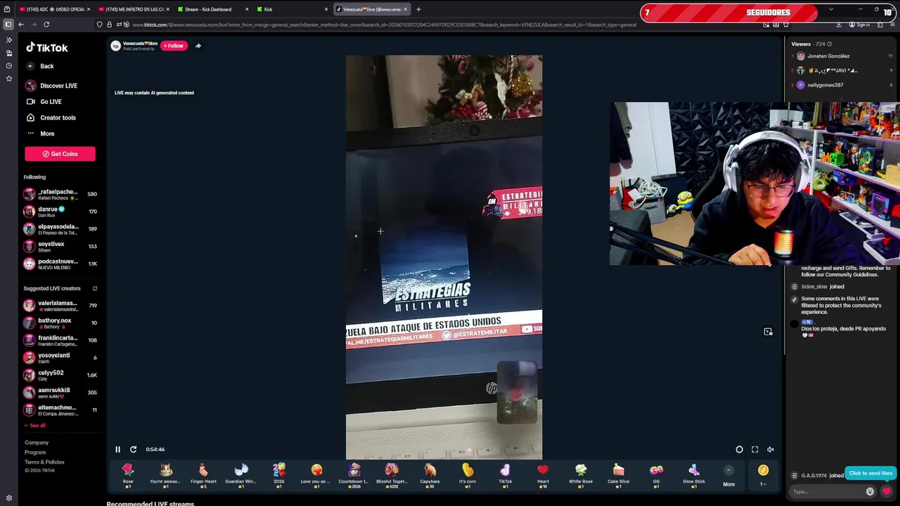The image size is (900, 506).
Task: Open the browser downloads icon
Action: [839, 25]
